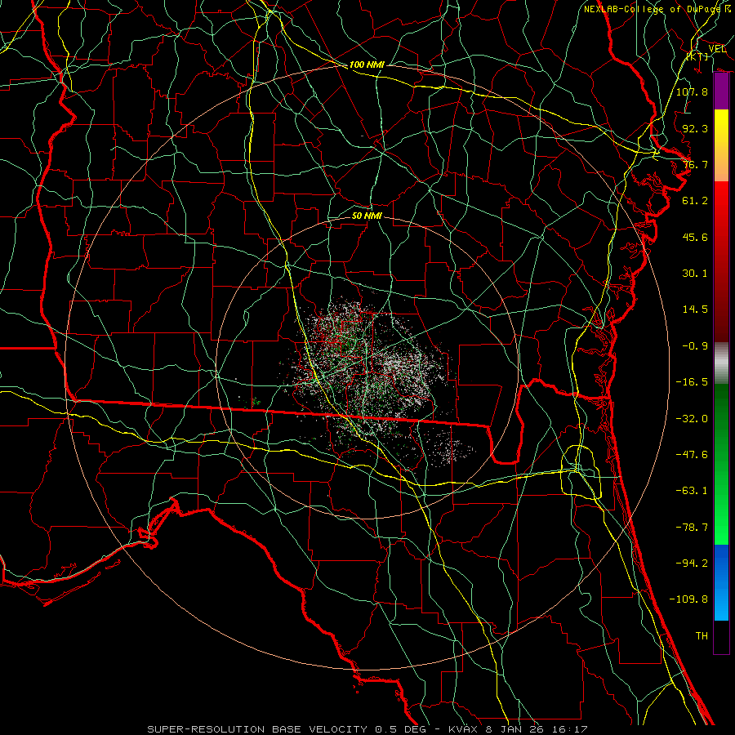This screenshot has width=735, height=735.
Task: Click the -78.7 velocity scale value
Action: pos(692,528)
